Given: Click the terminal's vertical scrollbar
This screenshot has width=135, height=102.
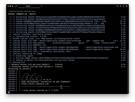Looking at the screenshot, I should 128,71.
